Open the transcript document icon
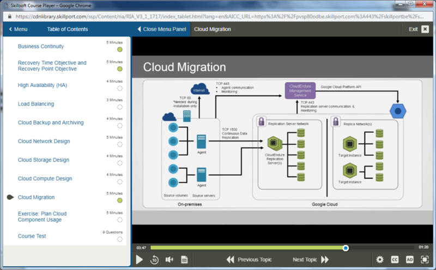The height and width of the screenshot is (270, 436). tap(184, 260)
